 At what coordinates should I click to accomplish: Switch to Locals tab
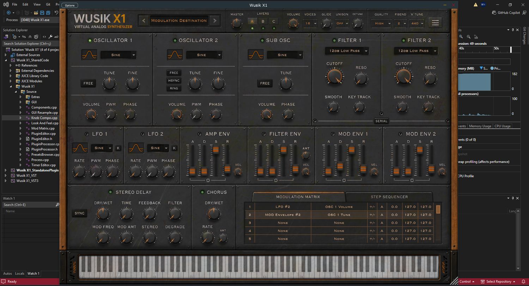point(20,273)
